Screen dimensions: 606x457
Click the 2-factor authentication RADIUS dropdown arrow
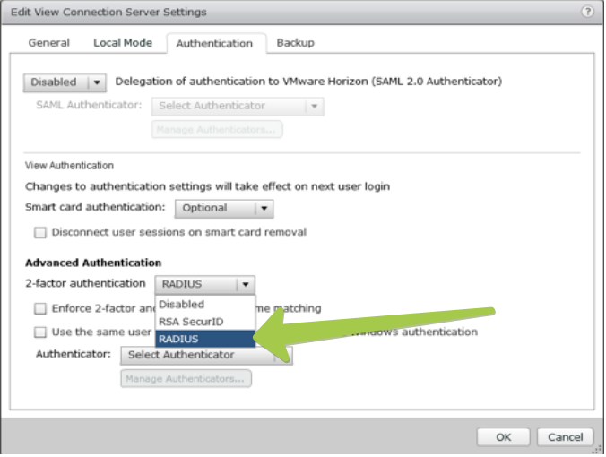(x=243, y=284)
